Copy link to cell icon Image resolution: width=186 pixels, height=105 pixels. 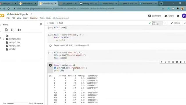[x=169, y=62]
